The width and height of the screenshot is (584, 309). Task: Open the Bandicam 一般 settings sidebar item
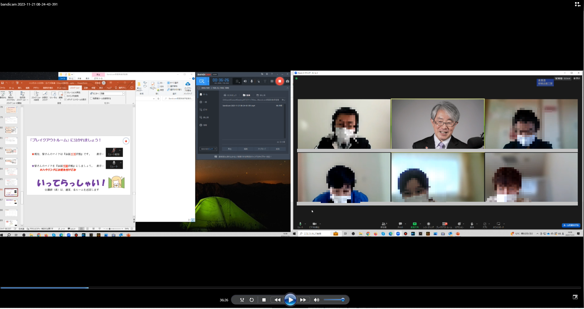pos(204,102)
